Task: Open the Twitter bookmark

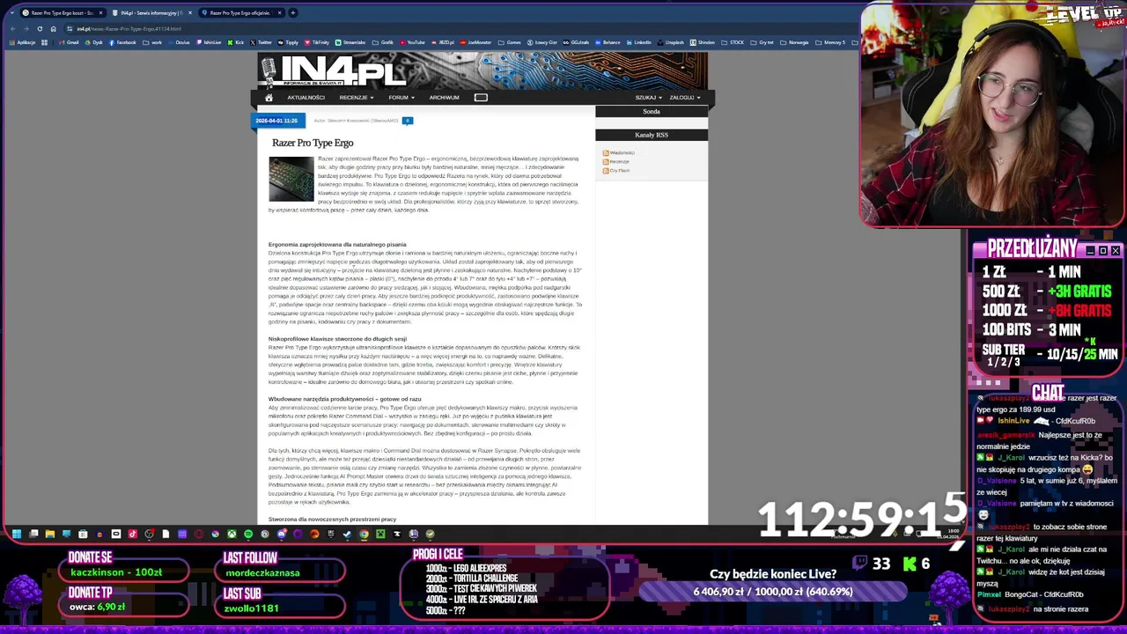Action: [x=261, y=42]
